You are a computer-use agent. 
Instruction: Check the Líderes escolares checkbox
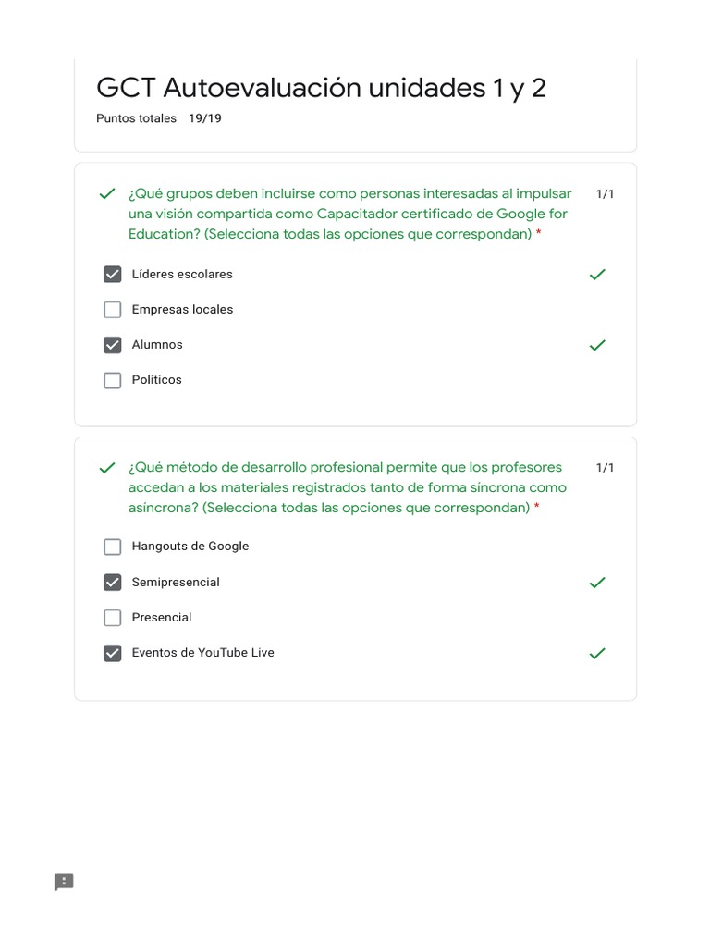113,275
